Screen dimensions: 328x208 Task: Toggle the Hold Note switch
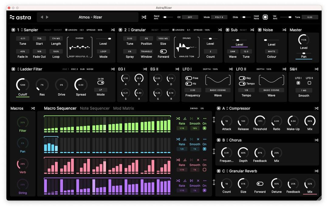(x=265, y=17)
